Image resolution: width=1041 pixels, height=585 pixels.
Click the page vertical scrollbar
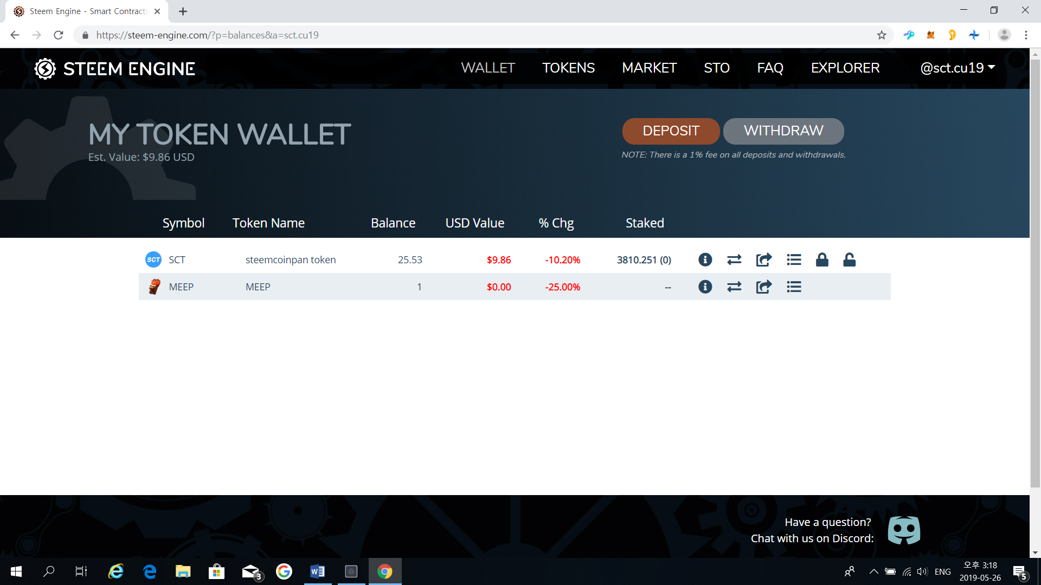pos(1035,274)
